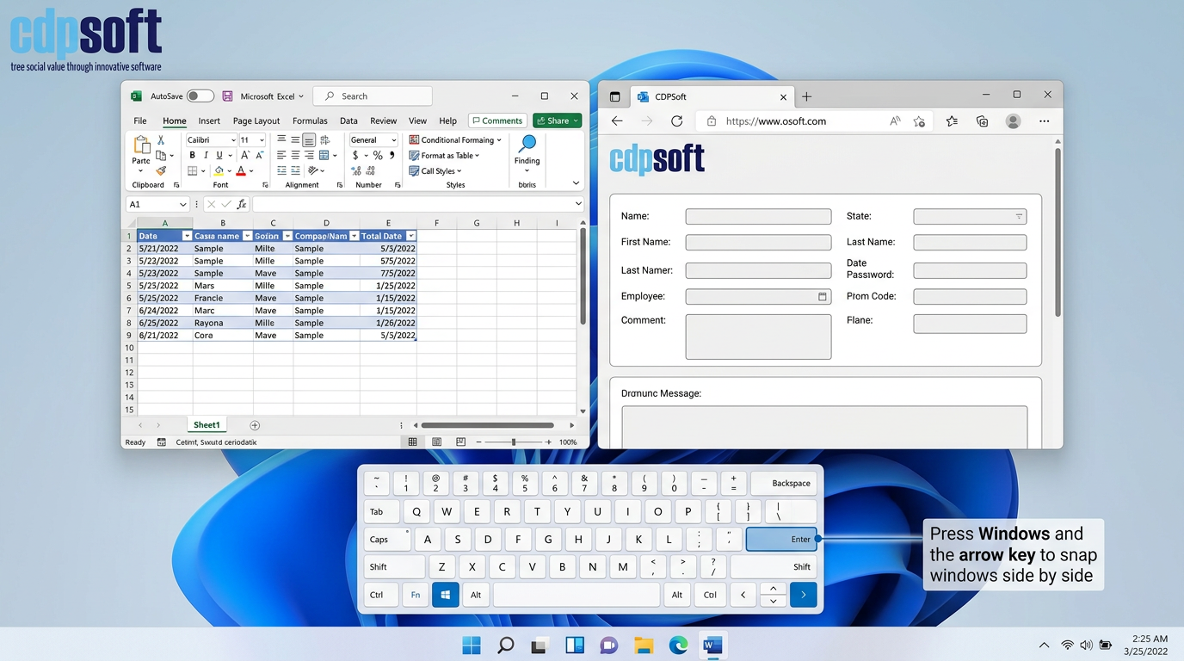Open the Date column filter dropdown
Viewport: 1184px width, 661px height.
tap(187, 236)
